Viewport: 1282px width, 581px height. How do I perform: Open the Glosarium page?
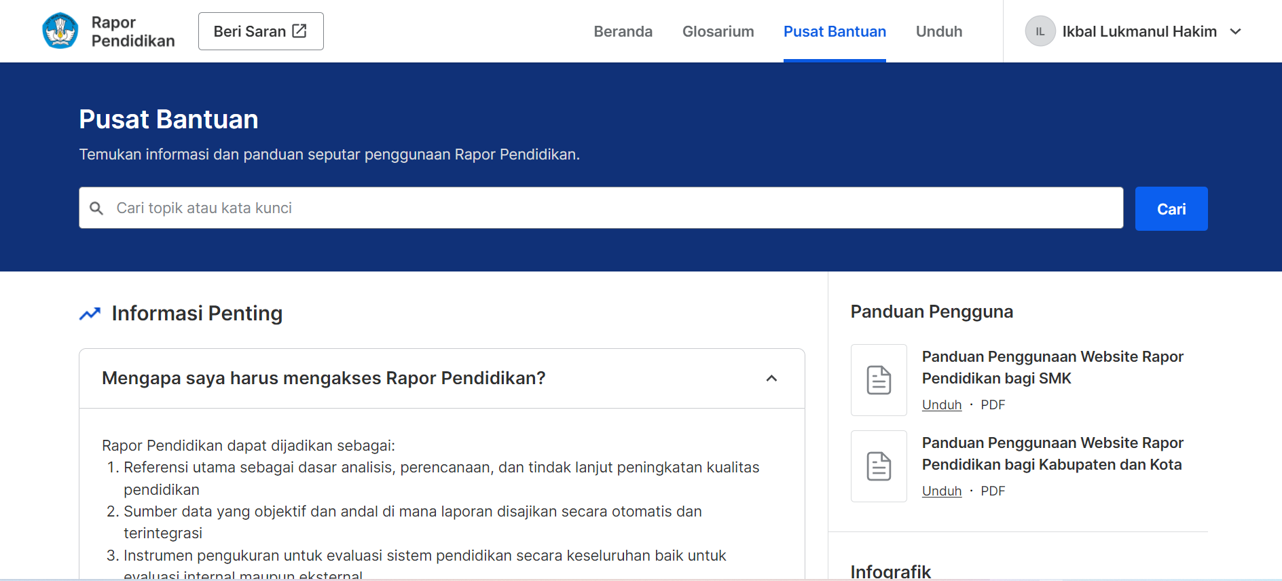pos(718,32)
